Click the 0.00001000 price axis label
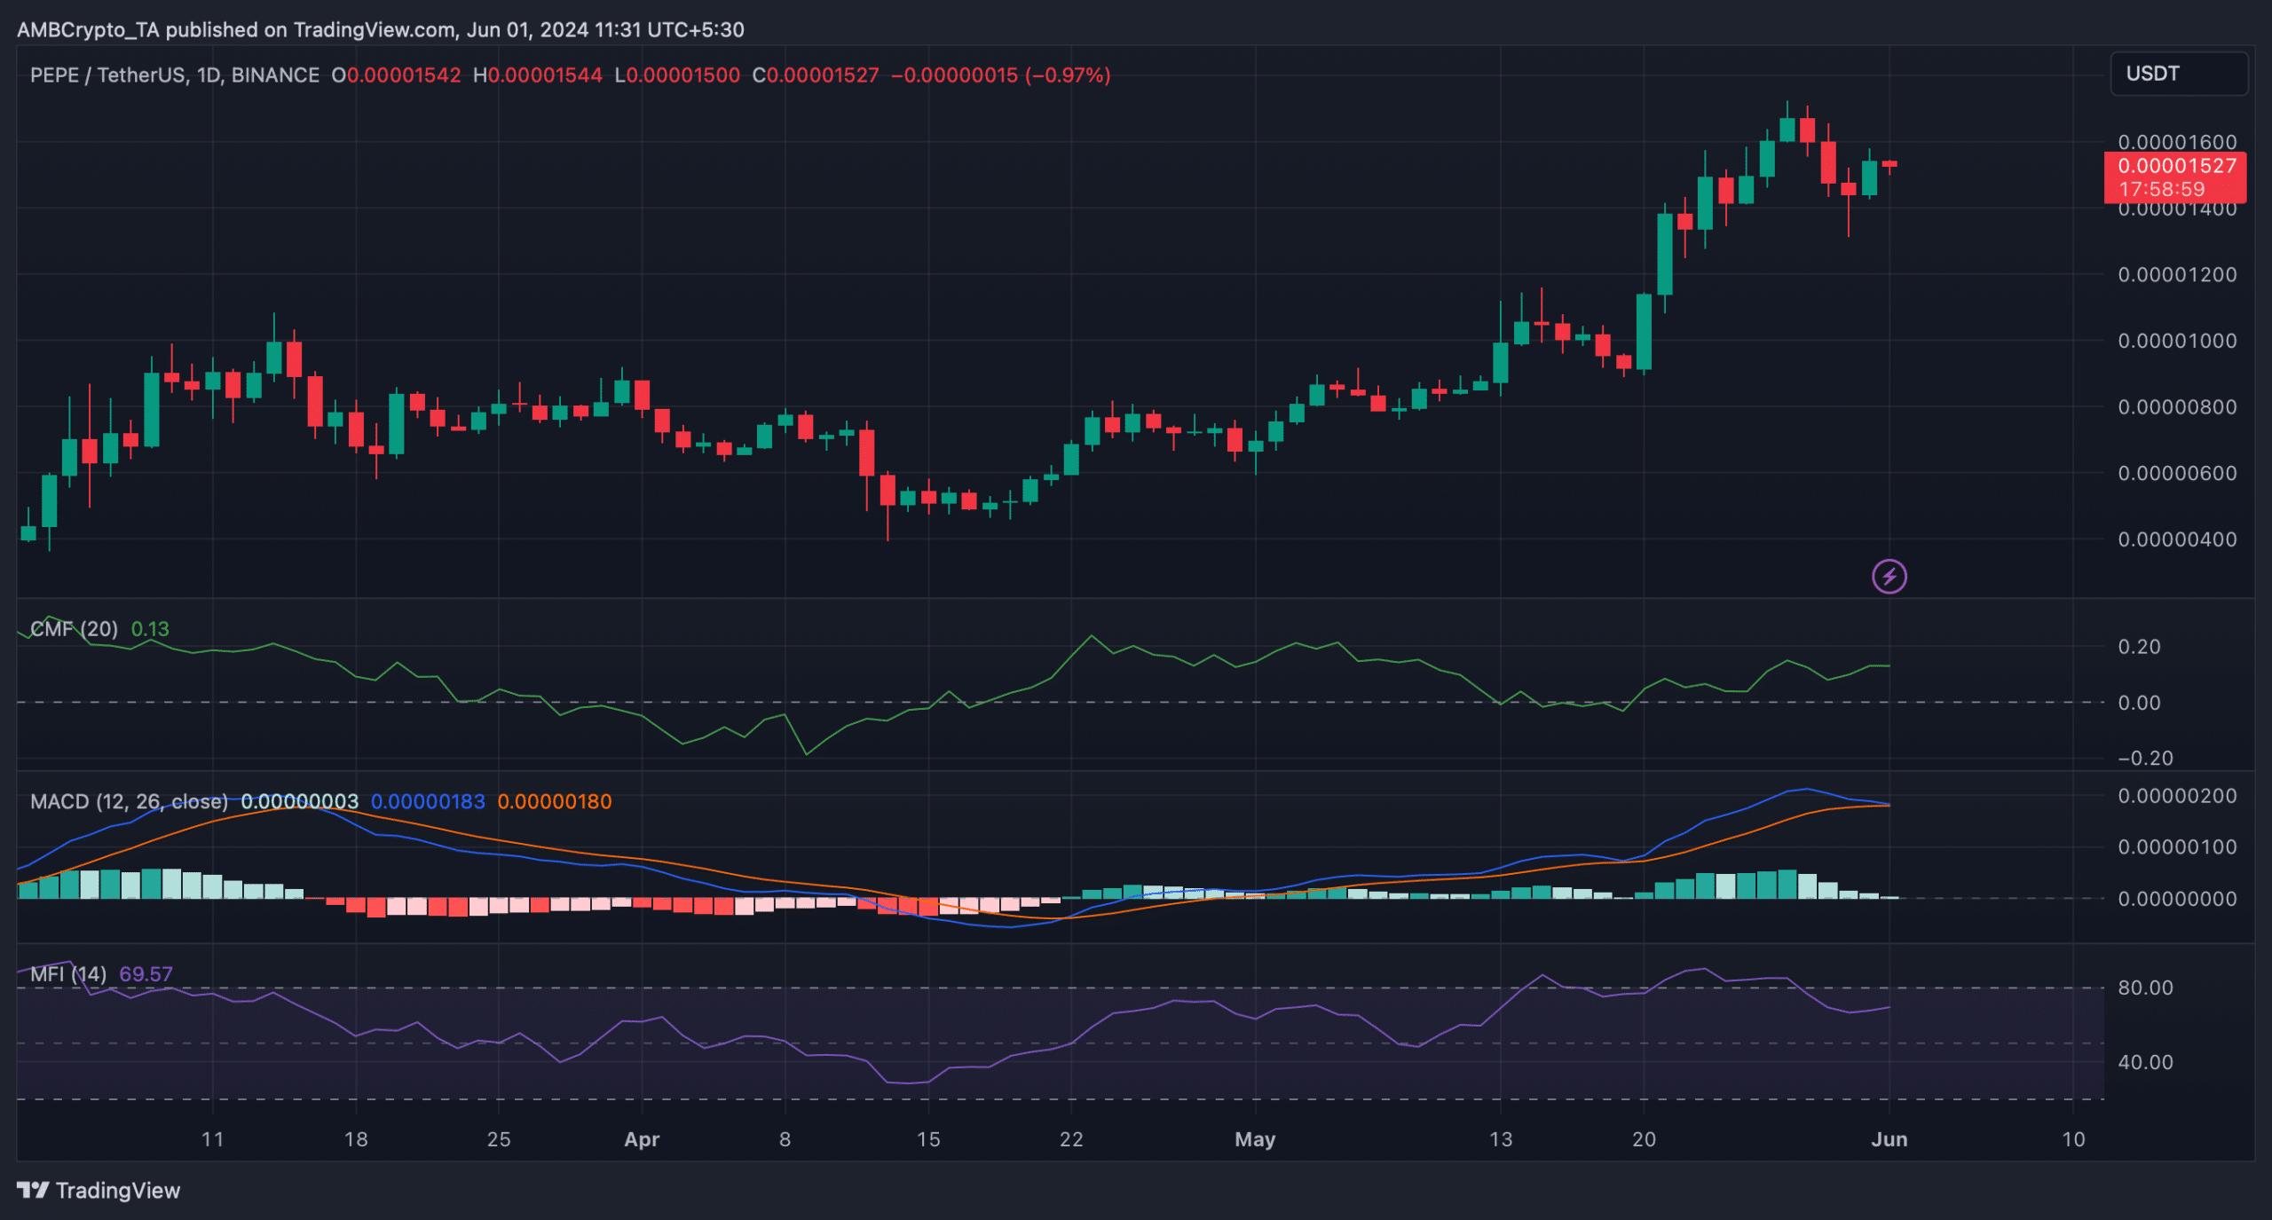The height and width of the screenshot is (1220, 2272). (x=2176, y=342)
